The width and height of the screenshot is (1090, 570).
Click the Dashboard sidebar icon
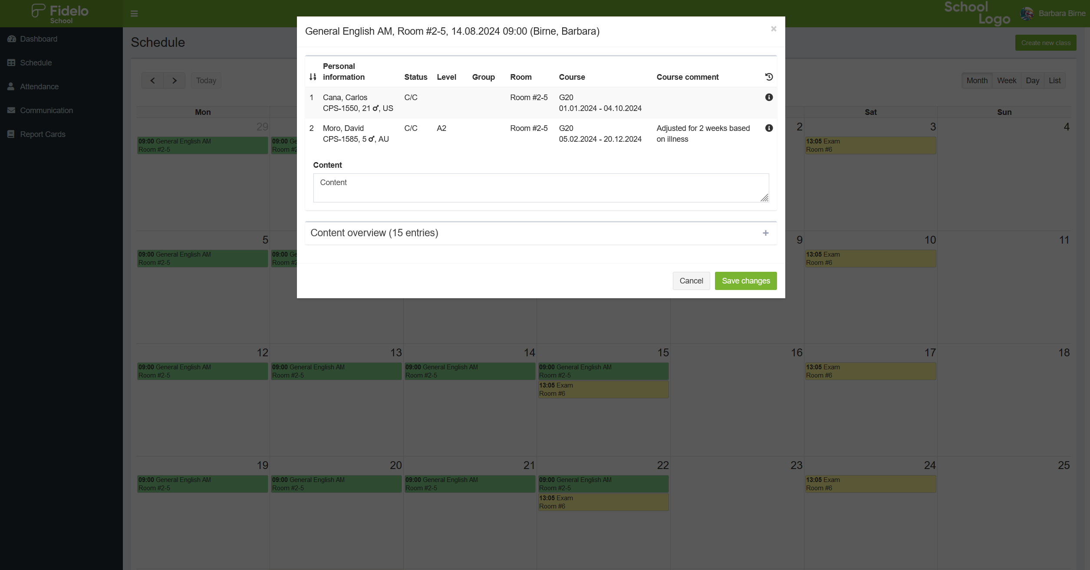[x=11, y=39]
